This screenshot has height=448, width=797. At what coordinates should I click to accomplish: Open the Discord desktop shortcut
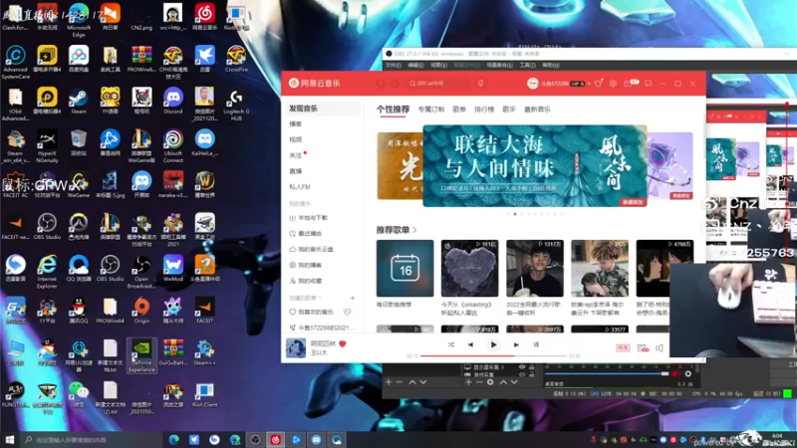pos(172,101)
